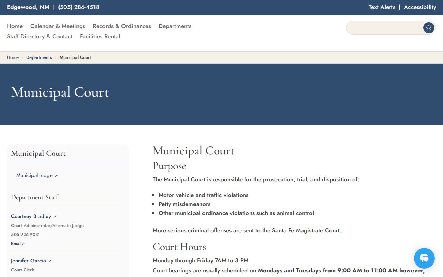Viewport: 443px width, 277px height.
Task: Click arrow icon next to Email
Action: [x=24, y=244]
